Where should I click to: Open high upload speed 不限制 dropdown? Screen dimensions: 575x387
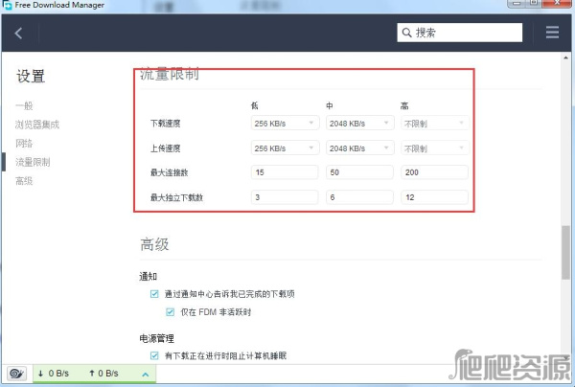pos(434,148)
